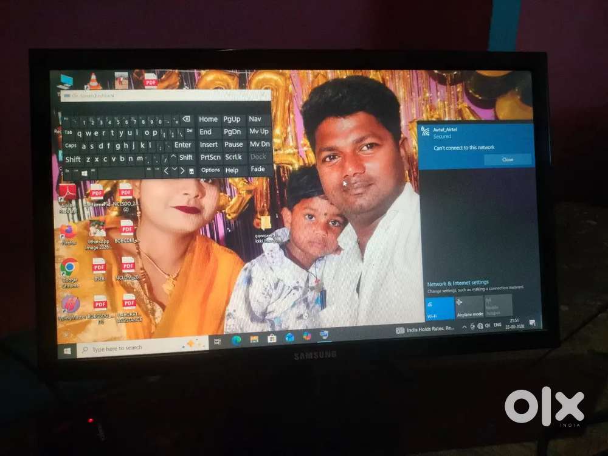Open Google Chrome desktop shortcut
The height and width of the screenshot is (456, 608).
(x=70, y=272)
